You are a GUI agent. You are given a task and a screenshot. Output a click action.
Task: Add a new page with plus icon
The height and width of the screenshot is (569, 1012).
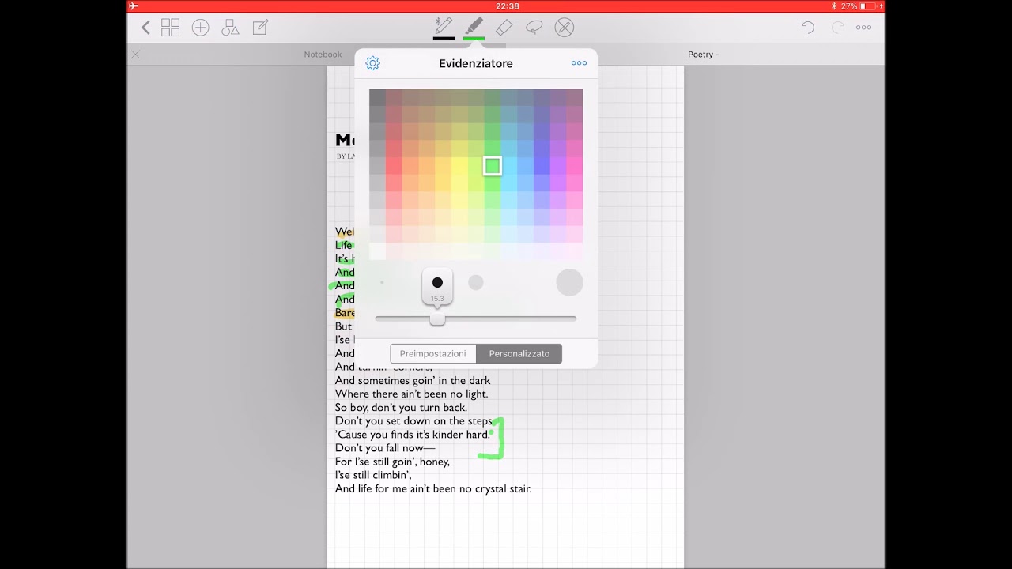click(200, 28)
